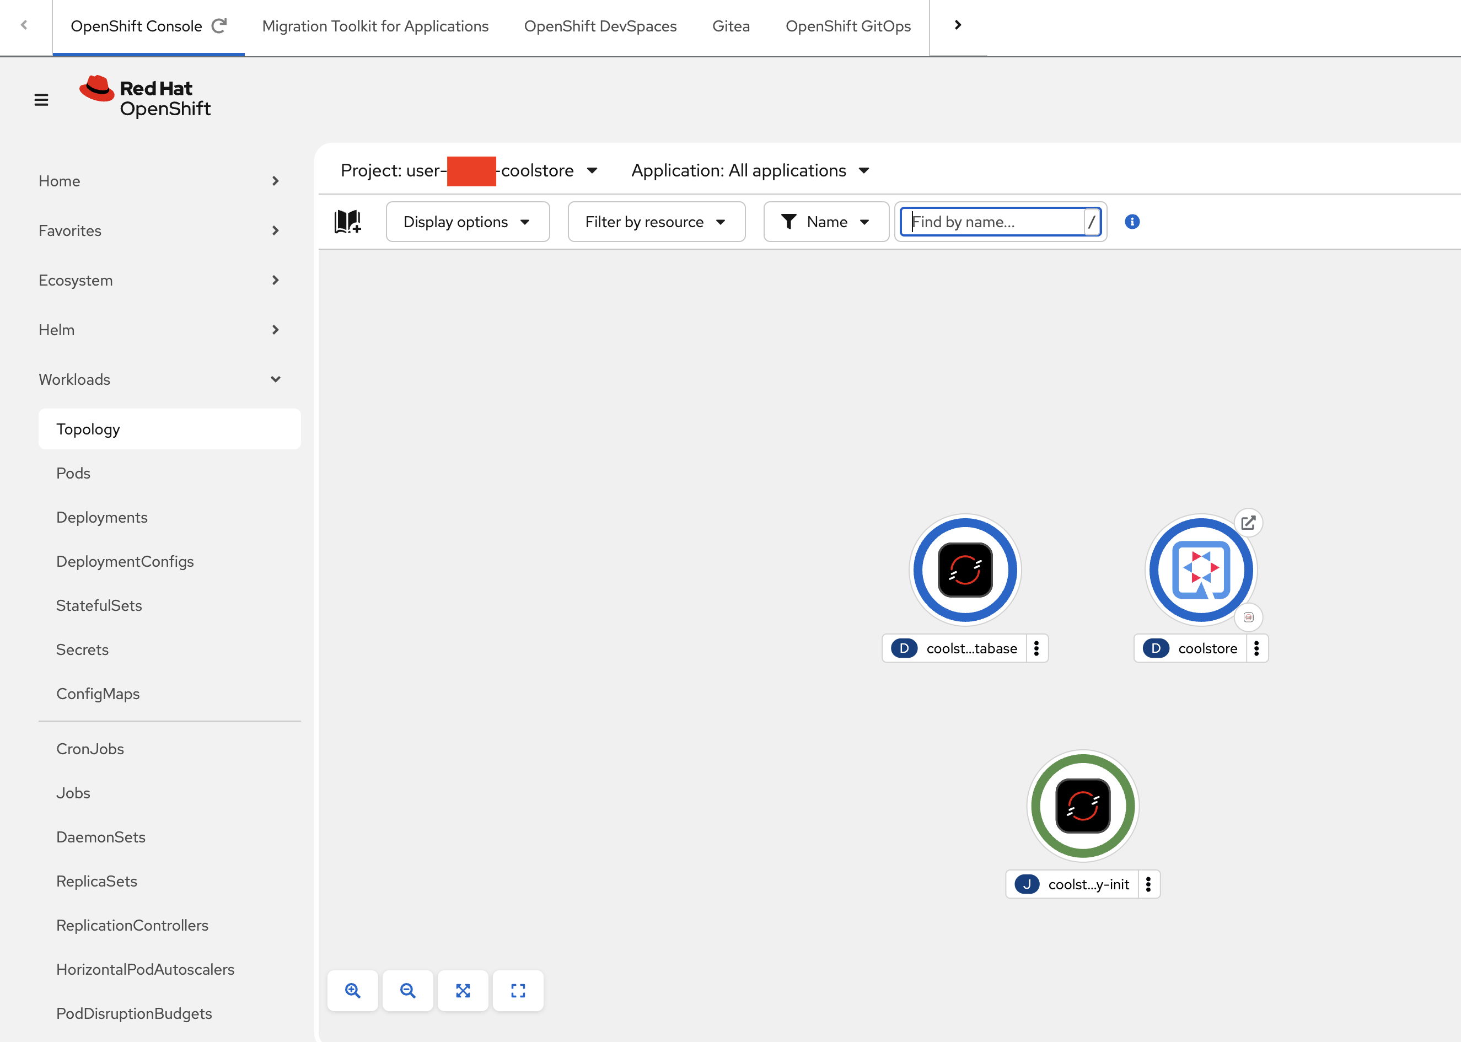Screen dimensions: 1461x1042
Task: Switch to the Gitea tab
Action: click(x=731, y=26)
